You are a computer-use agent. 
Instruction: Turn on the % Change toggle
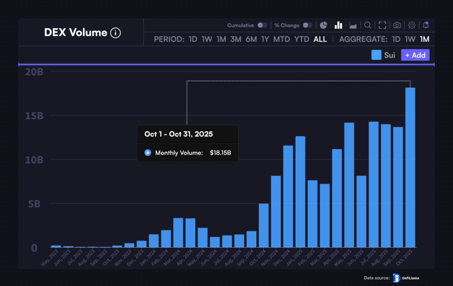[x=307, y=25]
